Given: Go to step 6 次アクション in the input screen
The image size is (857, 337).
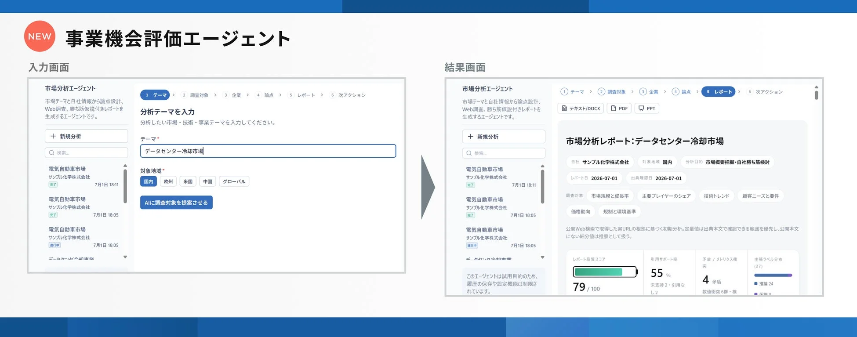Looking at the screenshot, I should [x=348, y=95].
